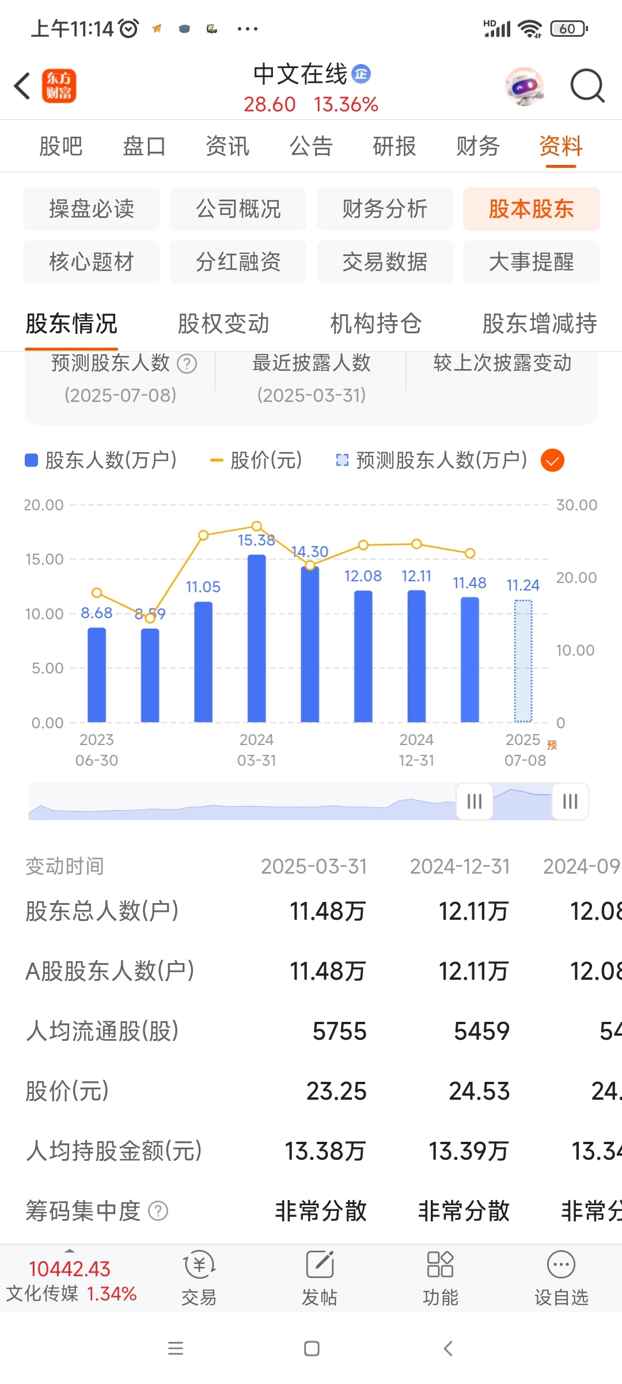Screen dimensions: 622x1384
Task: Open 功能 grid icon
Action: pyautogui.click(x=441, y=1278)
